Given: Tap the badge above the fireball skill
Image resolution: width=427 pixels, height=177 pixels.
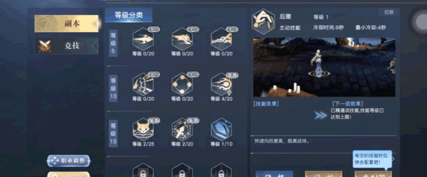Looking at the screenshot, I should (x=232, y=75).
